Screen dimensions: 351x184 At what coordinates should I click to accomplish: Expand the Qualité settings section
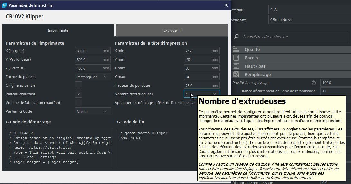click(291, 49)
